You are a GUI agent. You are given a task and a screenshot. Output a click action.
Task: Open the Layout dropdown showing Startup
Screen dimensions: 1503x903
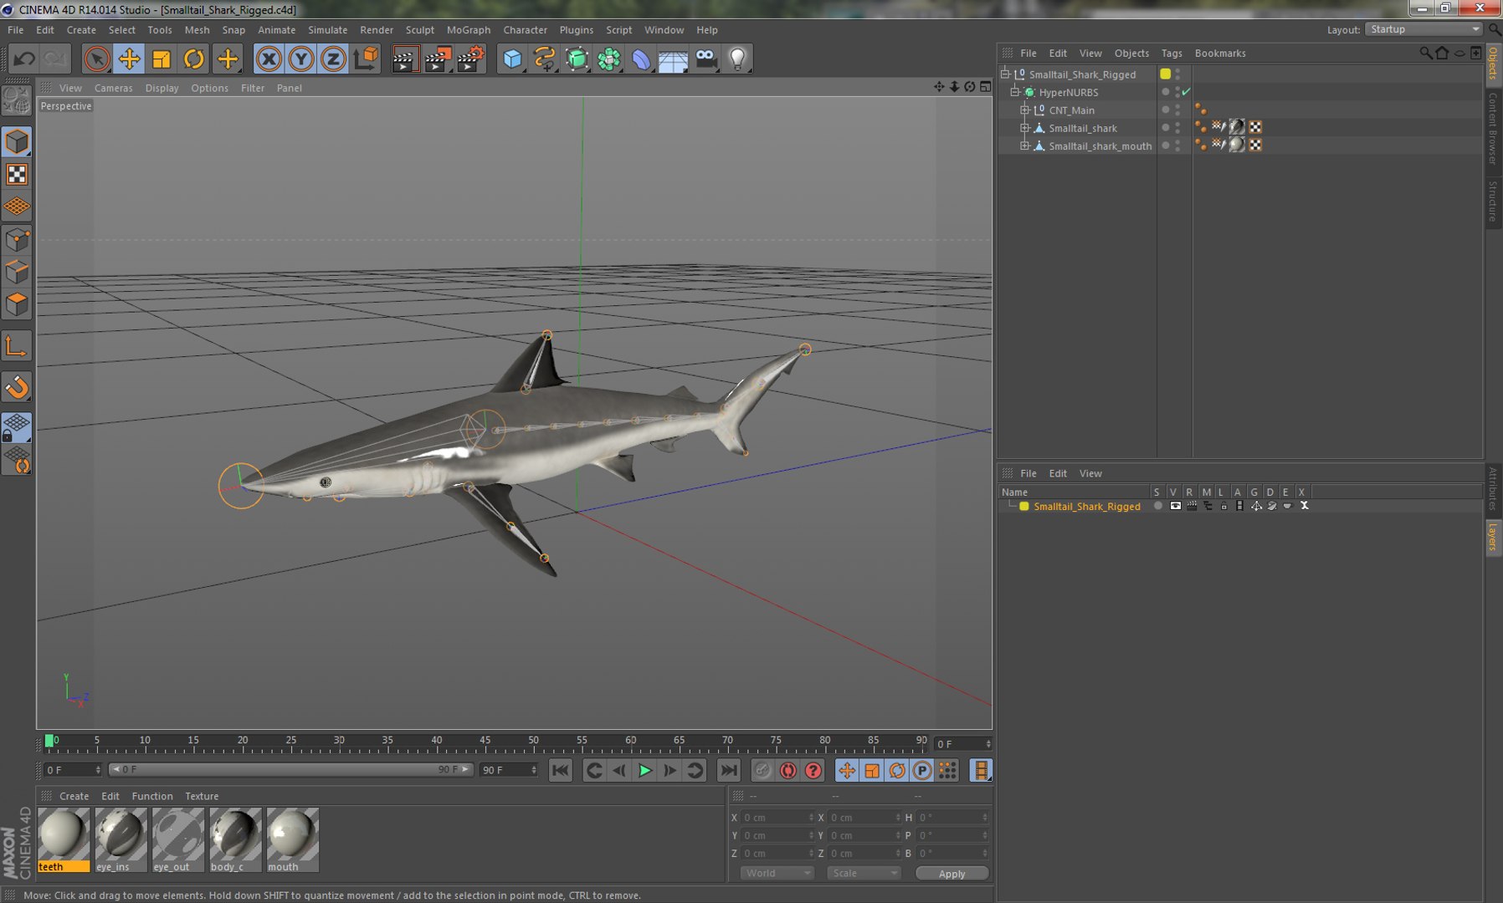pos(1423,29)
